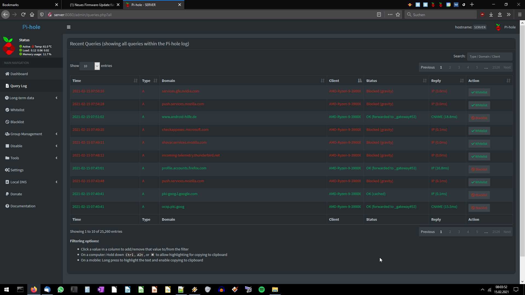This screenshot has height=295, width=525.
Task: Open the Whitelist page
Action: coord(31,110)
